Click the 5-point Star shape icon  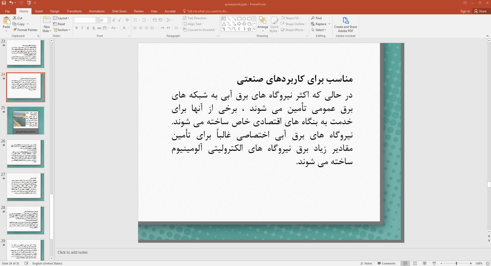pyautogui.click(x=249, y=29)
